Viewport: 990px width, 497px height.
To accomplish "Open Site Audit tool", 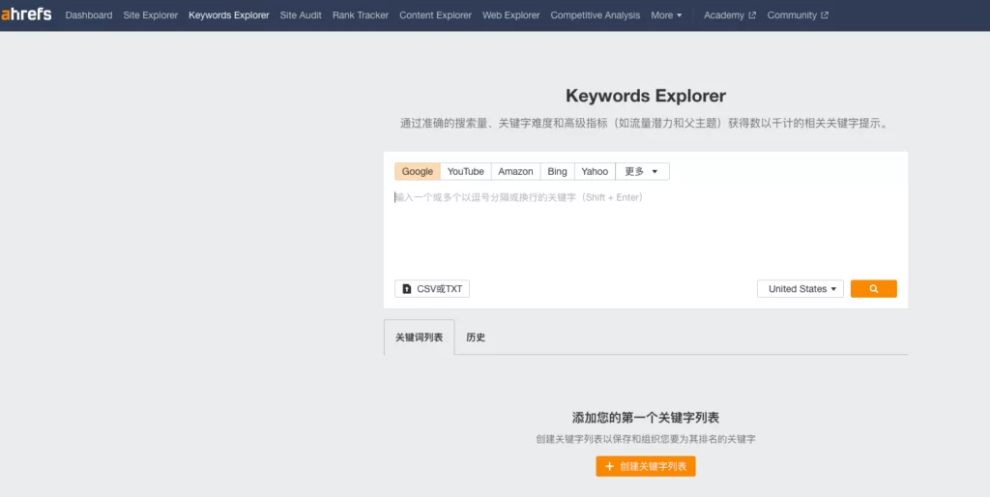I will (301, 15).
